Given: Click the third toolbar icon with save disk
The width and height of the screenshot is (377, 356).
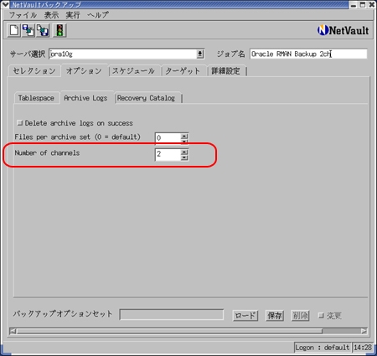Looking at the screenshot, I should pyautogui.click(x=43, y=30).
